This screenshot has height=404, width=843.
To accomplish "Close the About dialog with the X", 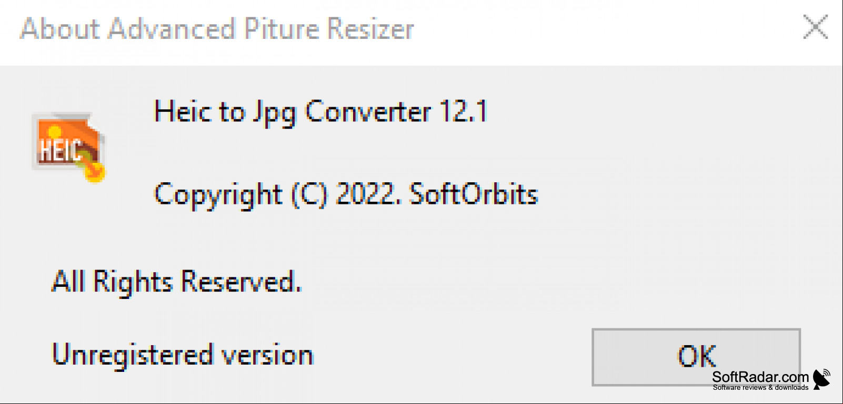I will pyautogui.click(x=816, y=27).
